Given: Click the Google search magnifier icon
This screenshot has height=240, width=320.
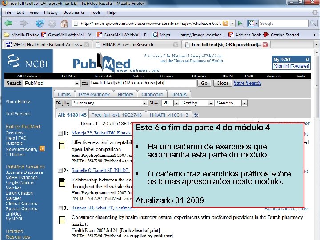Looking at the screenshot, I should [312, 23].
